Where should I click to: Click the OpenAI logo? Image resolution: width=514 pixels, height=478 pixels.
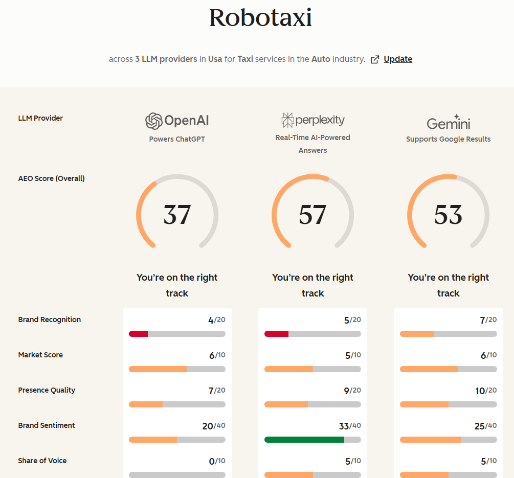(177, 121)
